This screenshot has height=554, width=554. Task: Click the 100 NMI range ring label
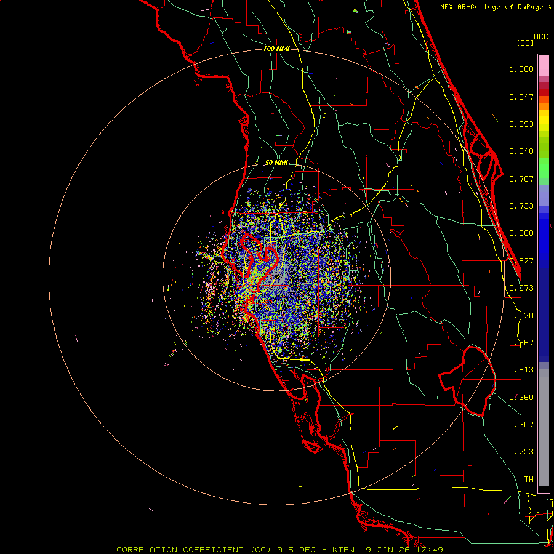(276, 49)
